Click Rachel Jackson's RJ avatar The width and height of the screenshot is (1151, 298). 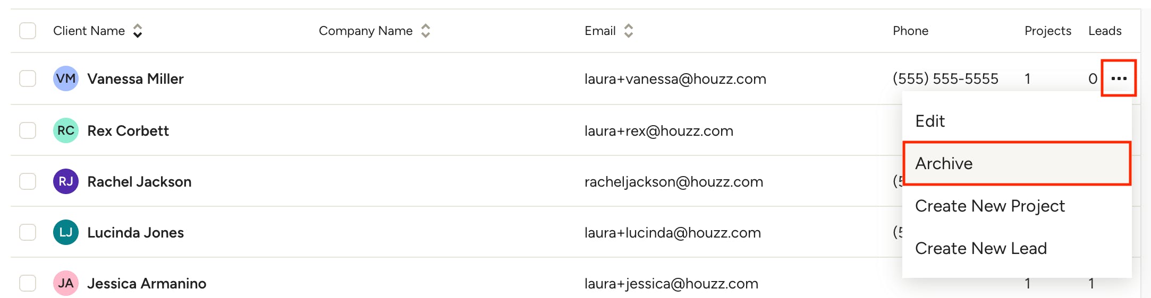tap(66, 181)
